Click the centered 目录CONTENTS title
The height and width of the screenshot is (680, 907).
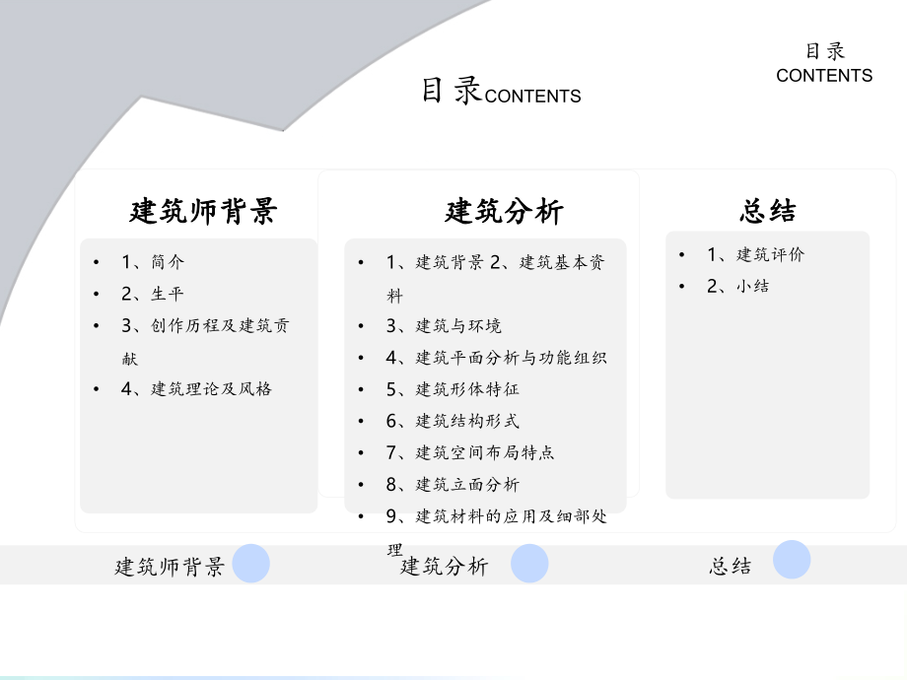click(x=501, y=91)
